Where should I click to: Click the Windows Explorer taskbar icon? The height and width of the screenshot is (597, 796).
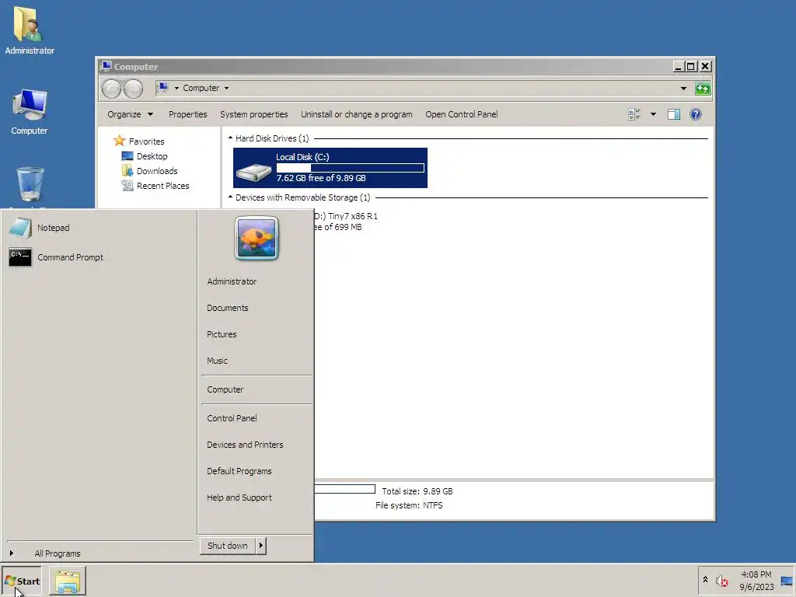68,581
